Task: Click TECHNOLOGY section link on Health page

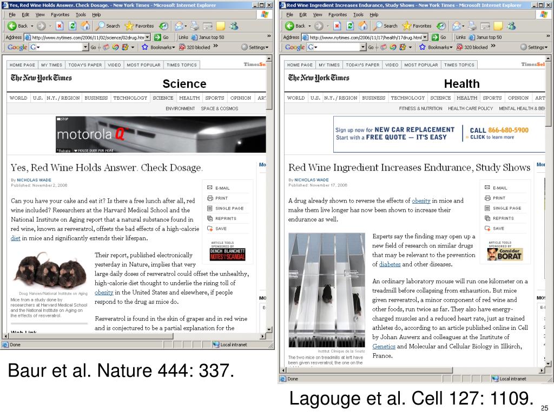Action: click(x=407, y=98)
